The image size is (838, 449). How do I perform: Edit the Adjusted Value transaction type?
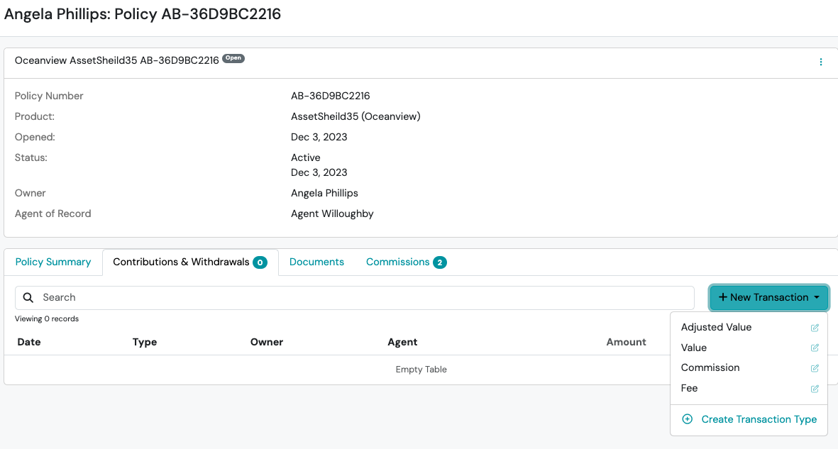click(x=815, y=328)
